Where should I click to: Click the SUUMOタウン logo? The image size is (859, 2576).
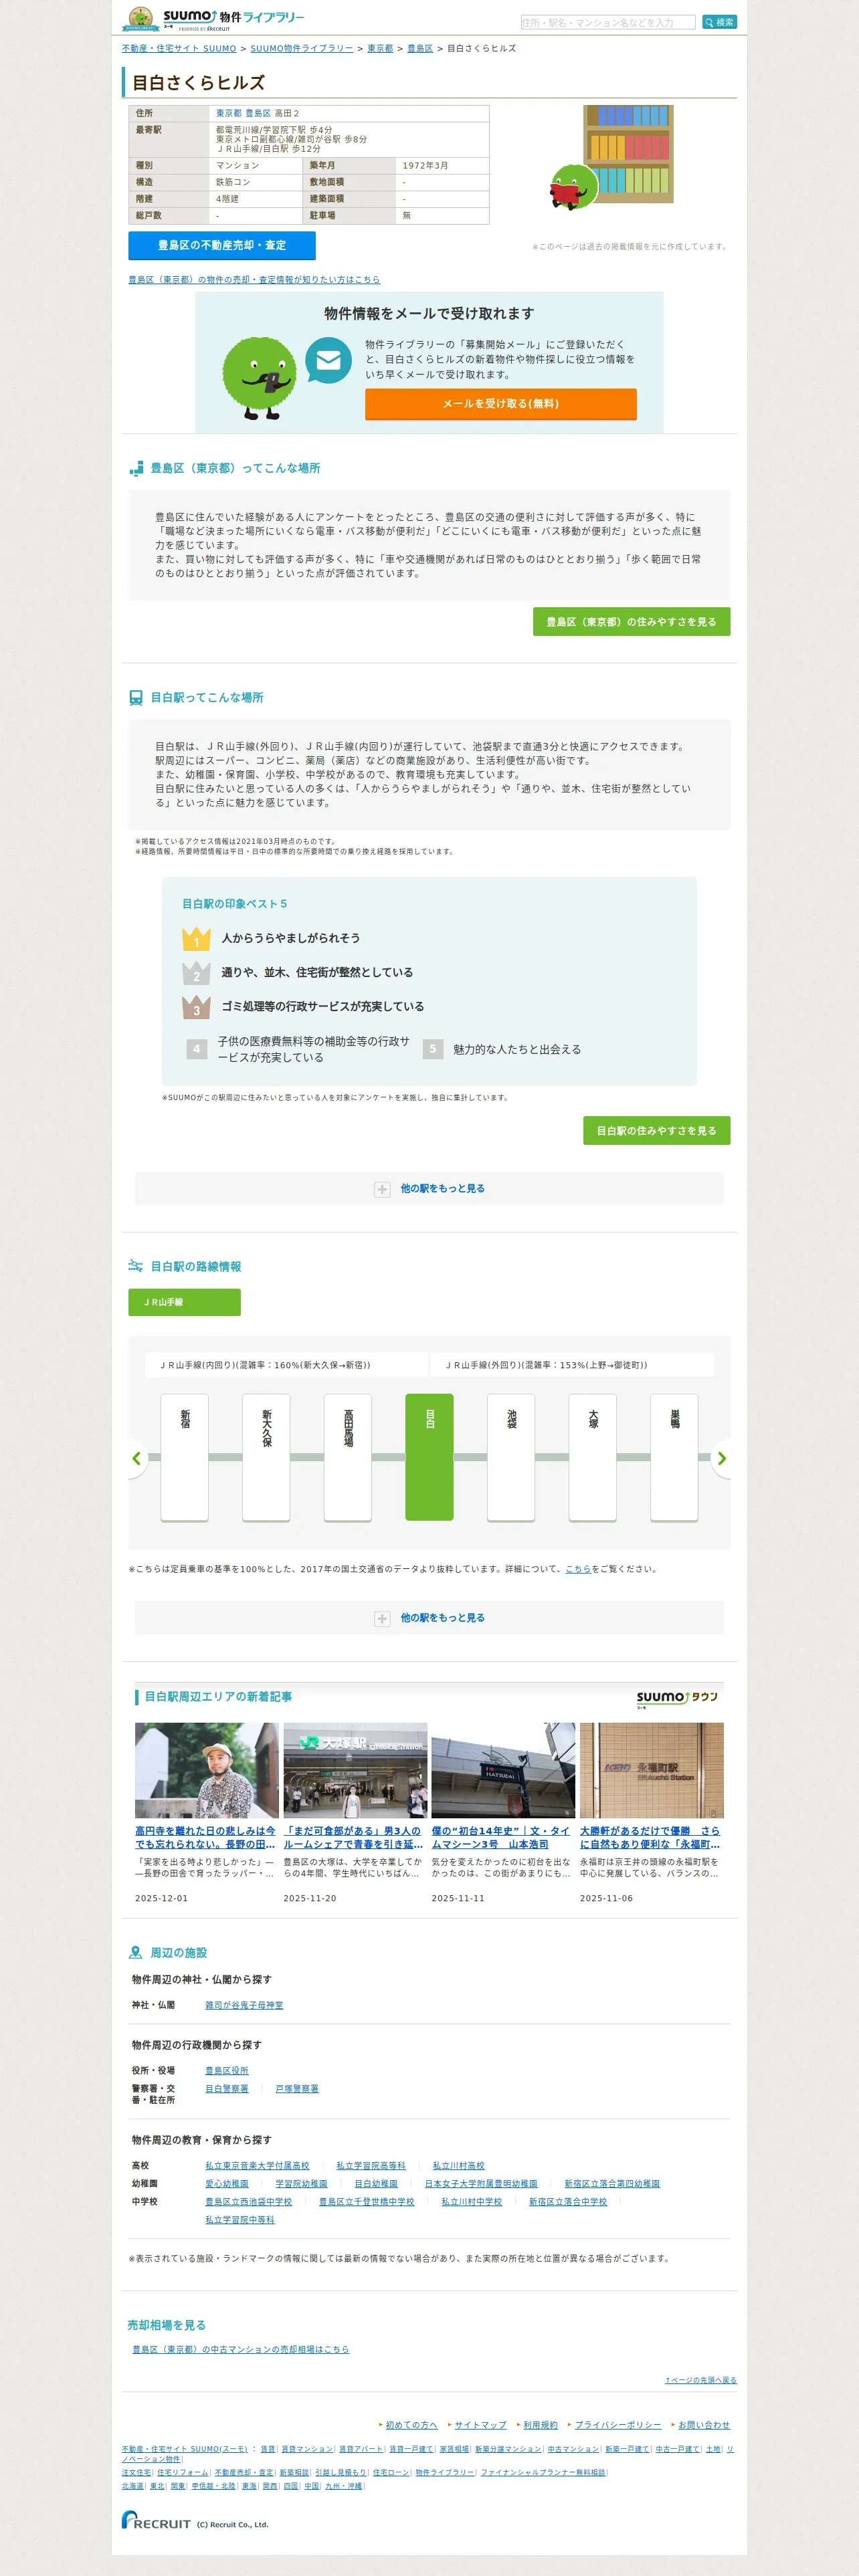(x=678, y=1699)
